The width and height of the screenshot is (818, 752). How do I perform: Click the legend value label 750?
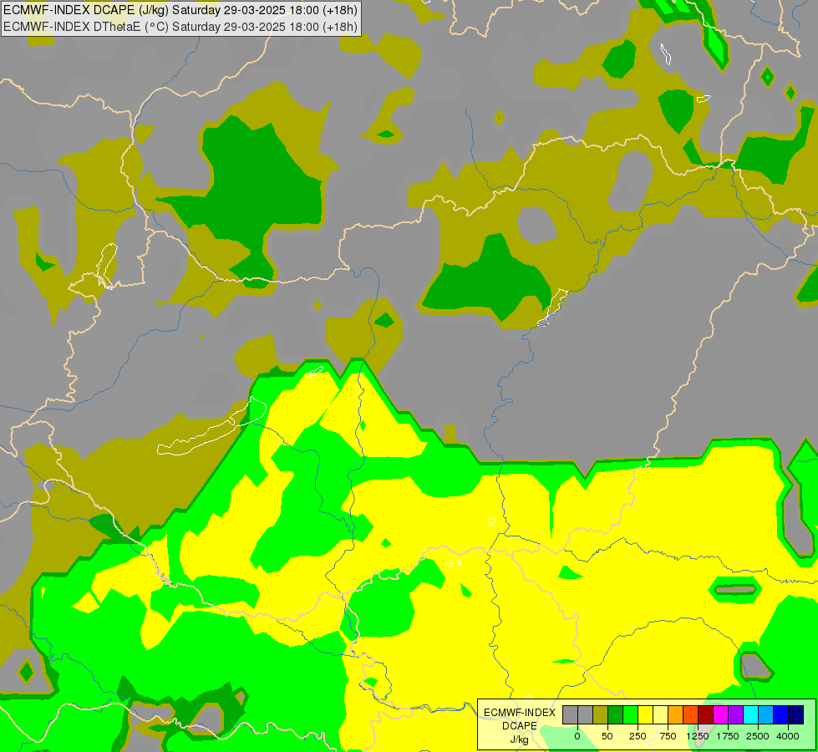[668, 736]
